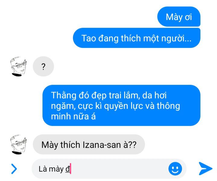Send the typed message with the arrow icon
217x181 pixels.
pyautogui.click(x=206, y=169)
